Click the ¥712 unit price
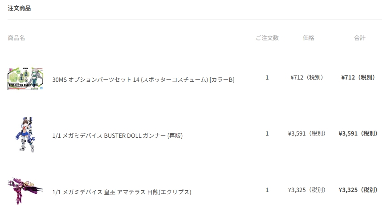 click(307, 77)
